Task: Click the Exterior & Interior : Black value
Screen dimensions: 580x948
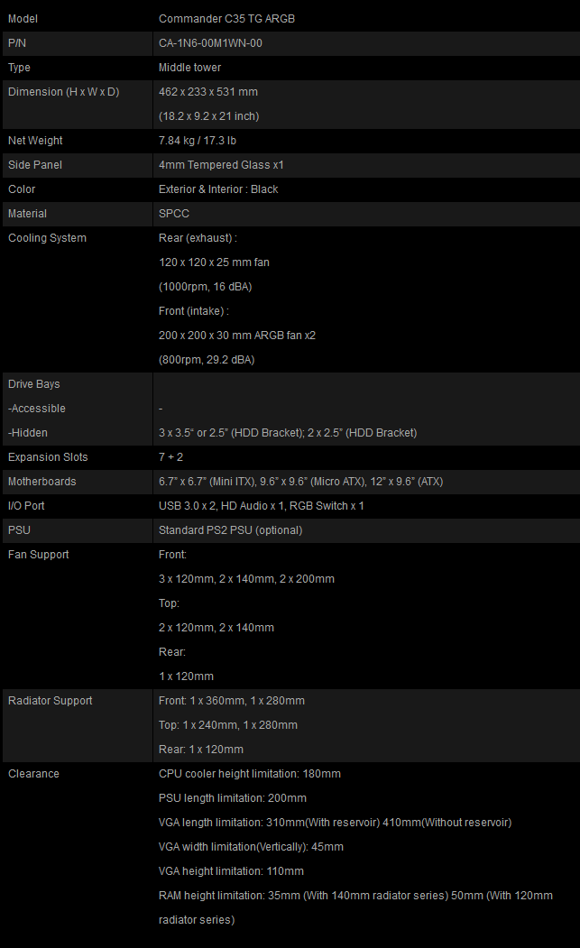Action: coord(218,189)
